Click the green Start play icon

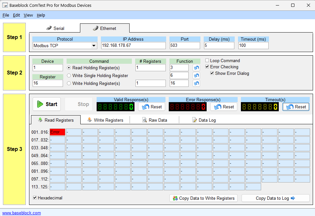tap(40, 104)
